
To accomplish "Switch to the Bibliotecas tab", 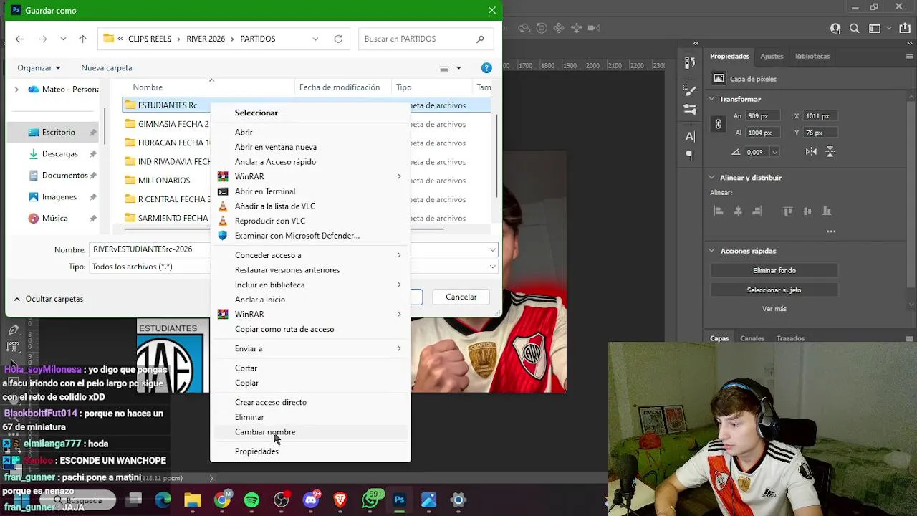I will [812, 56].
